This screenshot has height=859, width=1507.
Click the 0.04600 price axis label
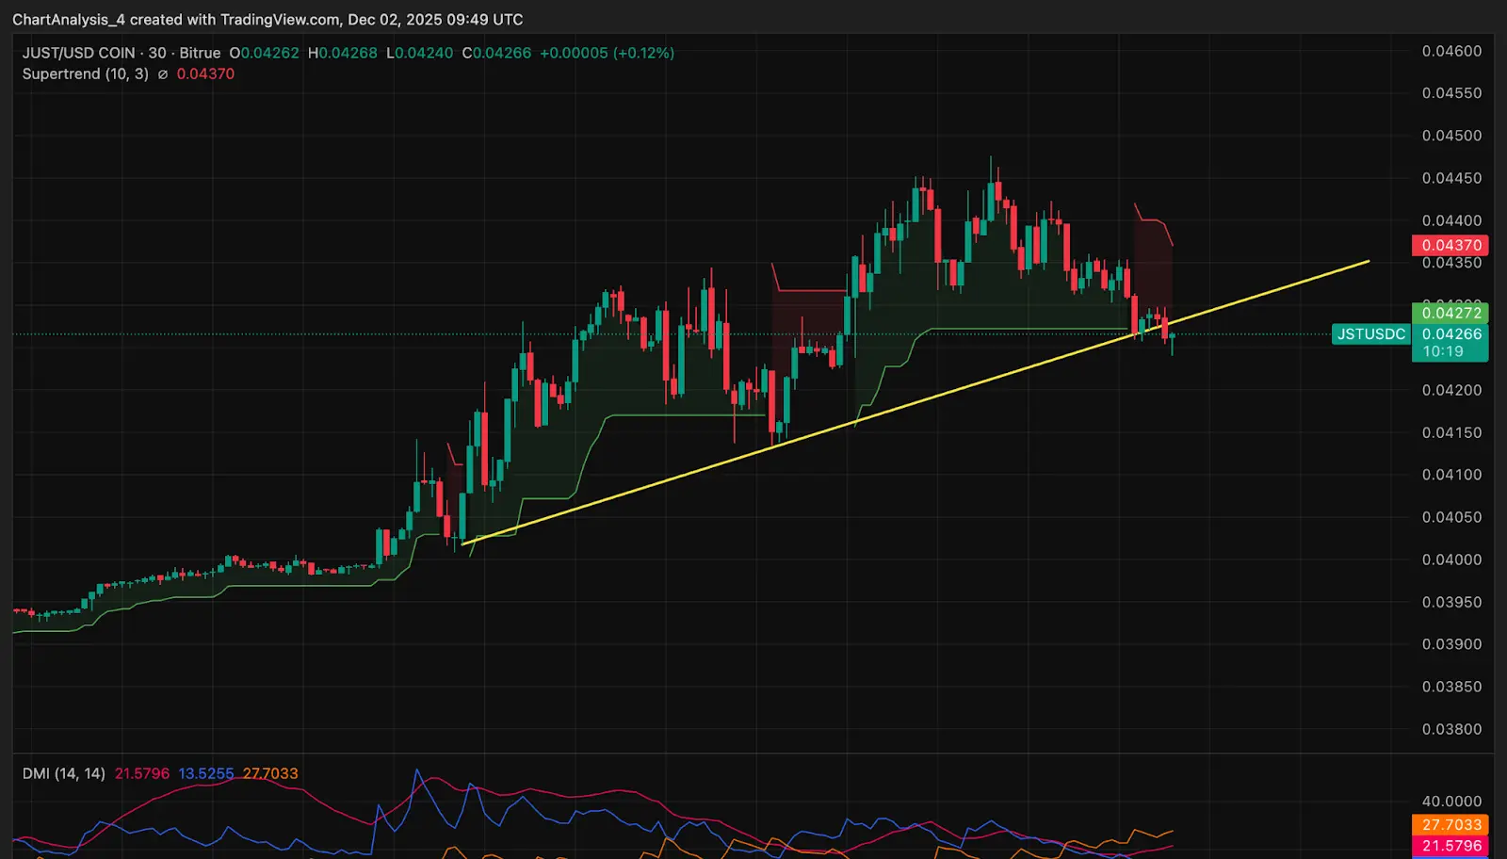coord(1451,51)
